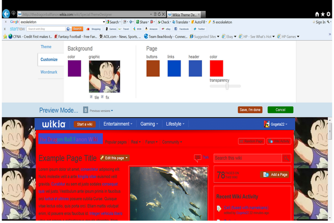Select the Wikia Theme De... browser tab
Screen dimensions: 334x223
pos(184,15)
